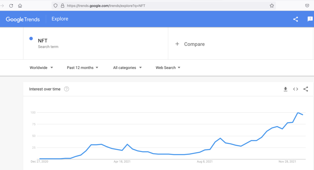Click the blue NFT term color dot
This screenshot has width=314, height=170.
[31, 38]
